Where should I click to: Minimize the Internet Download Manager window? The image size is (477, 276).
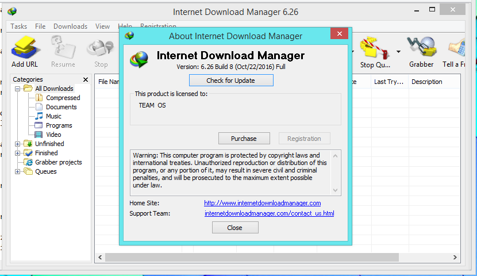(x=417, y=10)
